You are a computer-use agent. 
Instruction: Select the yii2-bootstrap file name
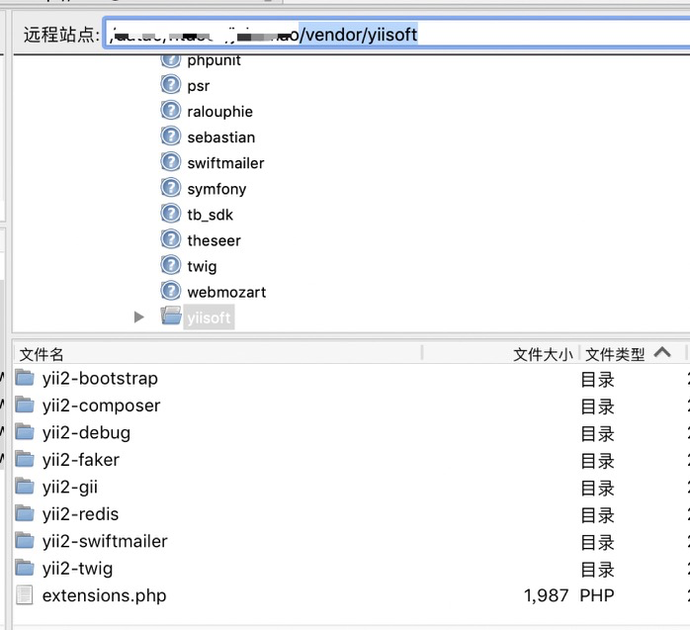pos(100,379)
